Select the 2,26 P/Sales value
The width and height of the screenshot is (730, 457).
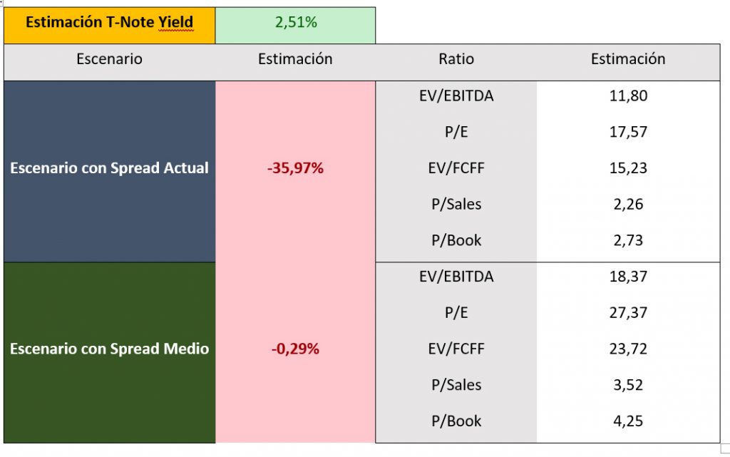(x=628, y=205)
